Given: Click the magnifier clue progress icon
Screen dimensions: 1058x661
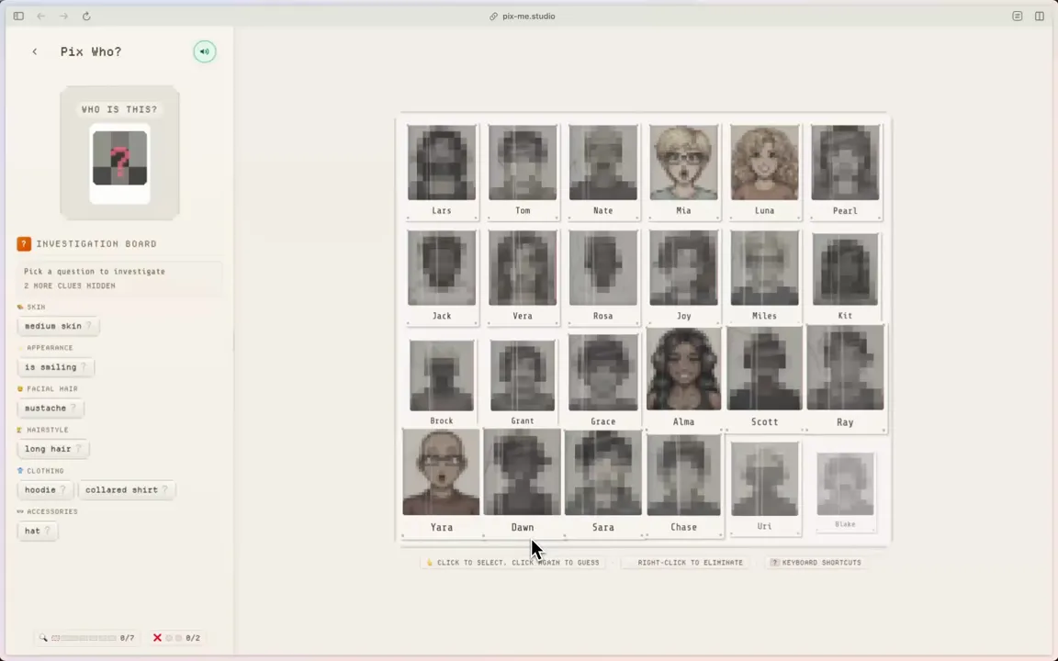Looking at the screenshot, I should pyautogui.click(x=43, y=637).
